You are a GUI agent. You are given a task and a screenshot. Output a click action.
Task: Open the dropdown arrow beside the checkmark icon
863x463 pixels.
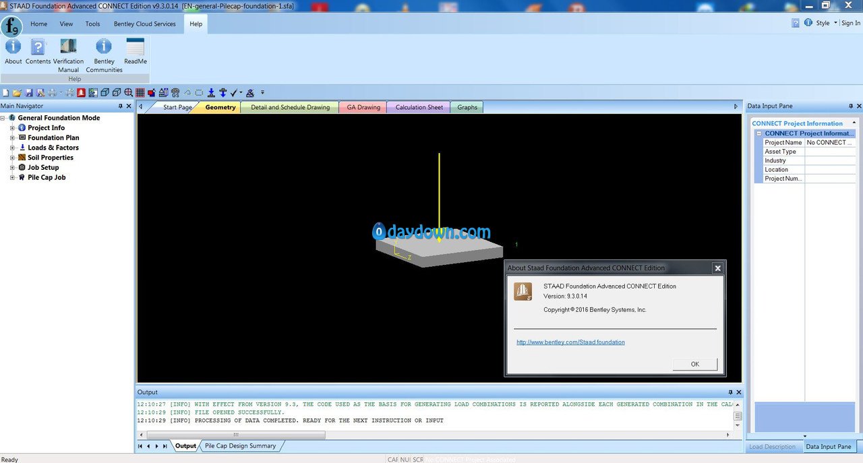tap(241, 93)
